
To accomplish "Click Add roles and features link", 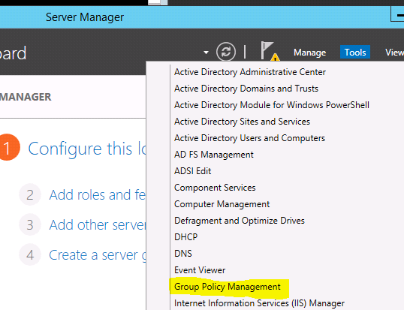I will pos(98,194).
